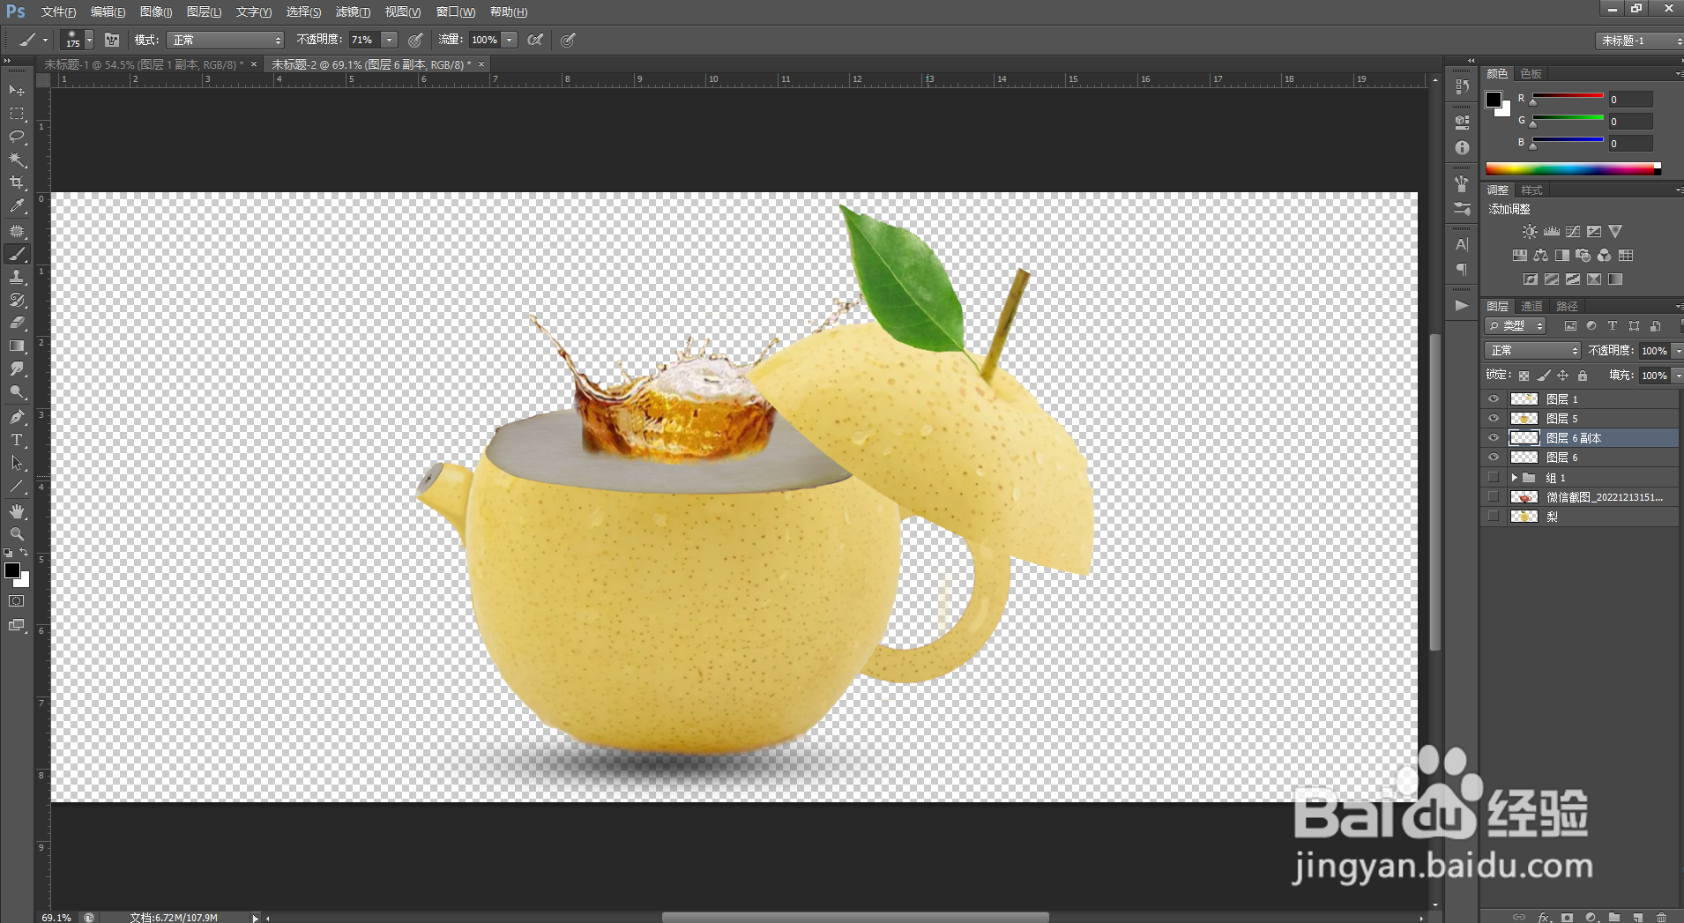Open the 流量 100% slider arrow

tap(510, 40)
